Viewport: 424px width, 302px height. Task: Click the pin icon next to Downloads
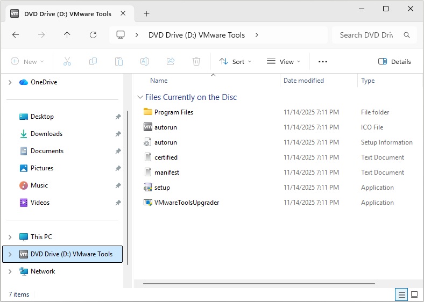point(118,134)
